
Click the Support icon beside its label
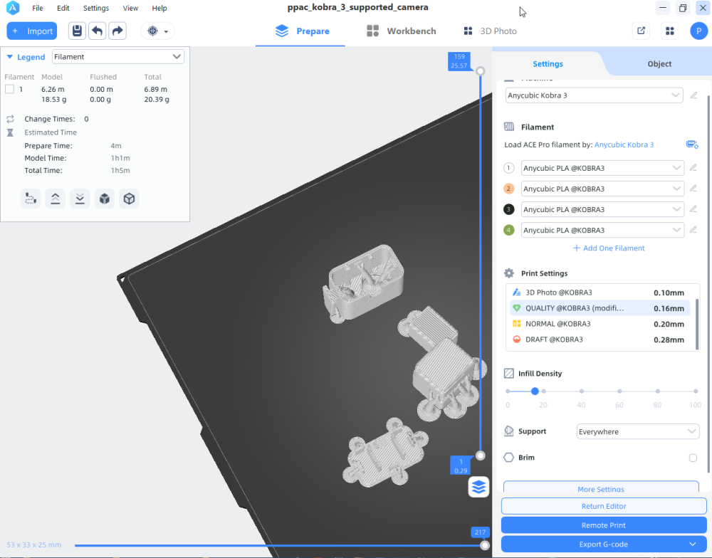click(x=509, y=431)
